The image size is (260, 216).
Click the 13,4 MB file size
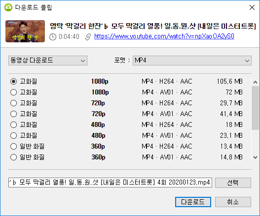click(231, 146)
